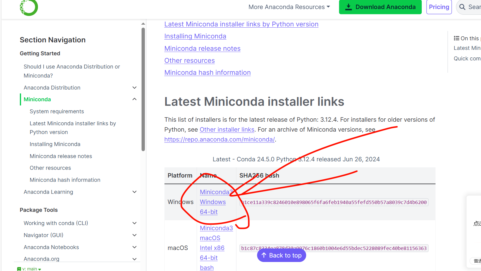Click 'Latest Min...' in On this page

467,48
